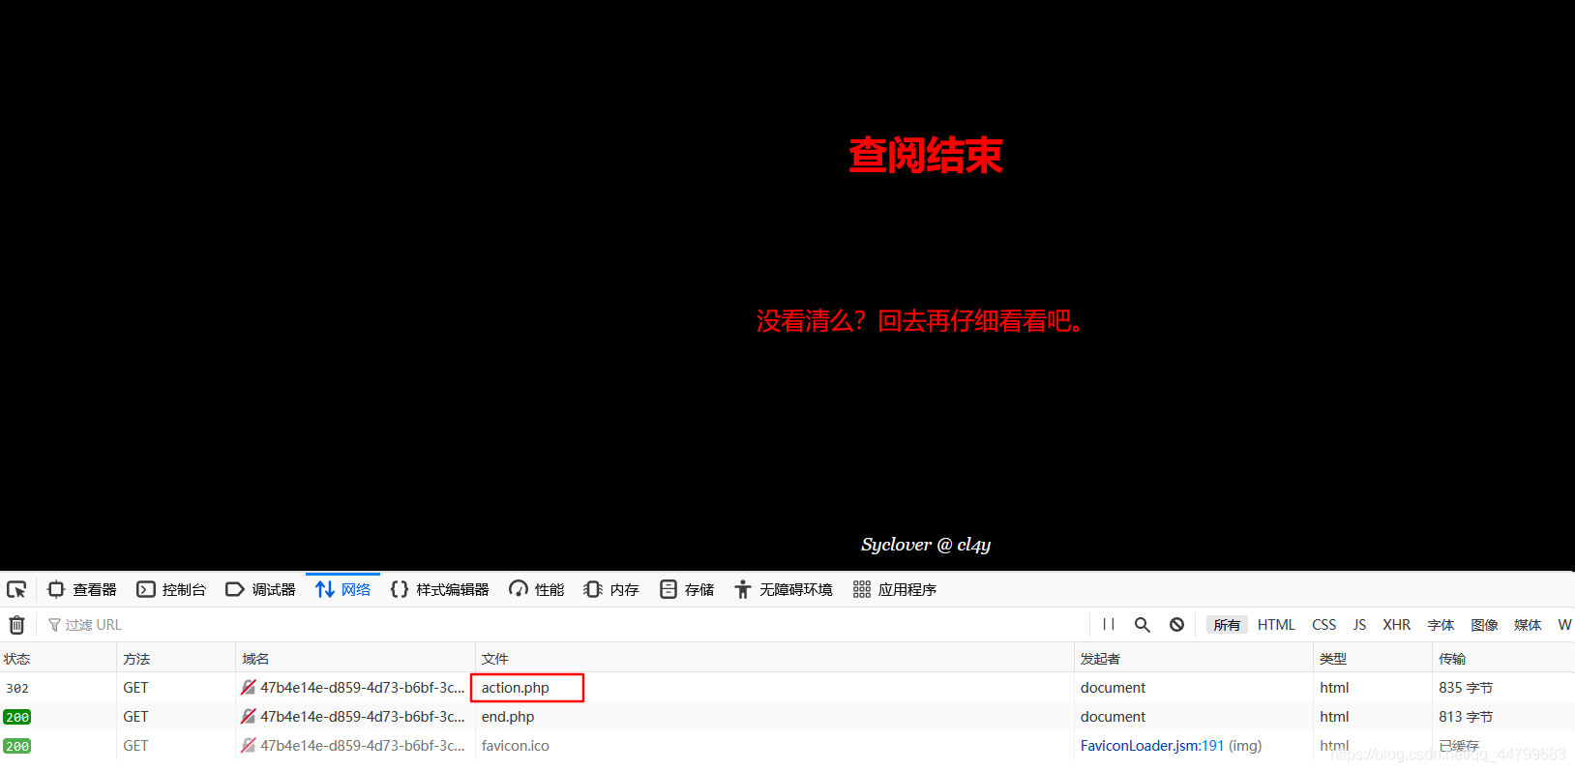Select the action.php request row
1575x772 pixels.
(787, 688)
